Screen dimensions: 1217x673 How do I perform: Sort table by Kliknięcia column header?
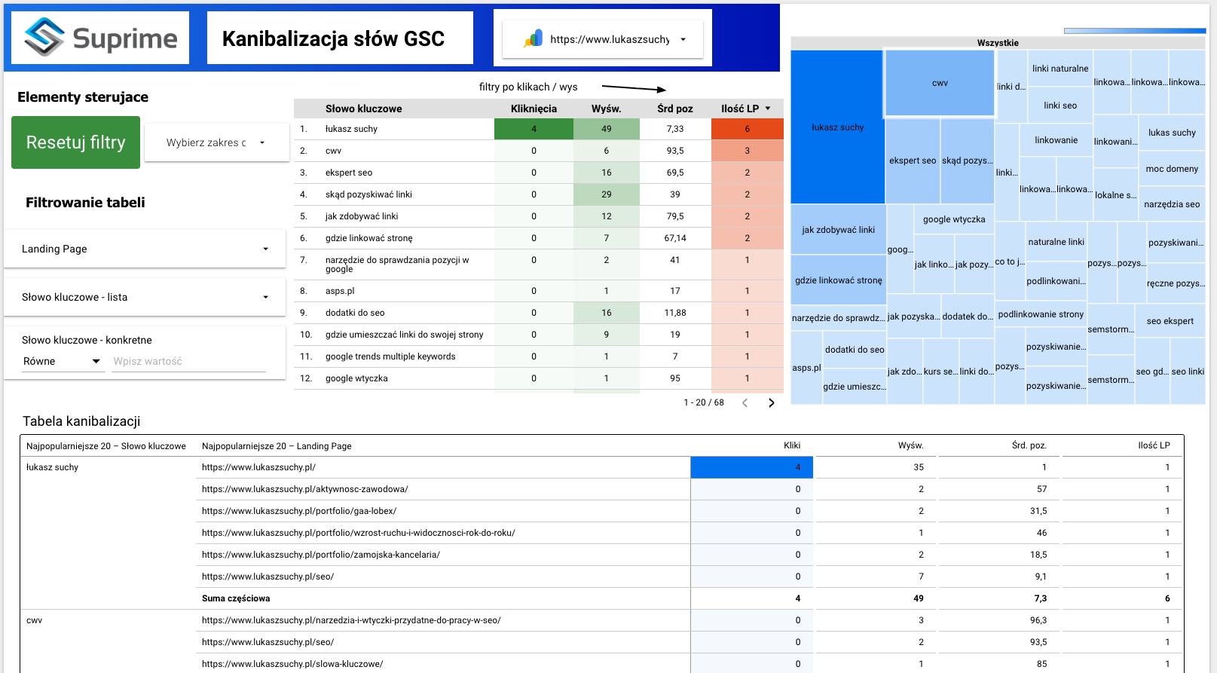(x=534, y=109)
